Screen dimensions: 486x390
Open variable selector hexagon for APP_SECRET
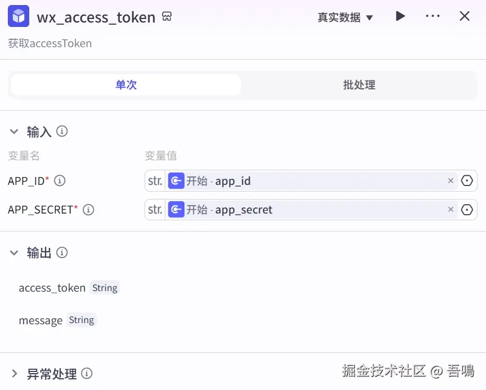coord(467,210)
